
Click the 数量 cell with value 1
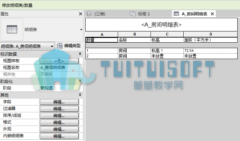(x=102, y=51)
